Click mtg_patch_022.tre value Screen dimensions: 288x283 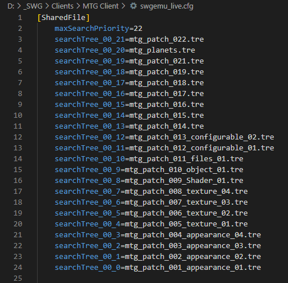[x=167, y=39]
